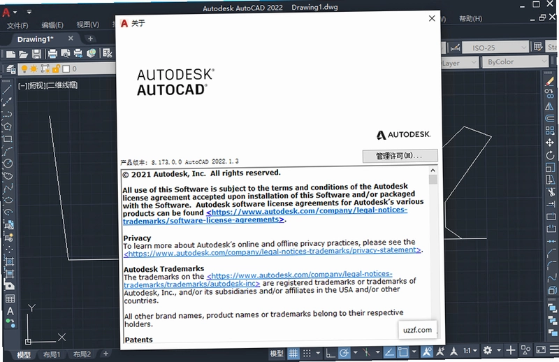Open the 编辑(E) menu
559x362 pixels.
52,25
